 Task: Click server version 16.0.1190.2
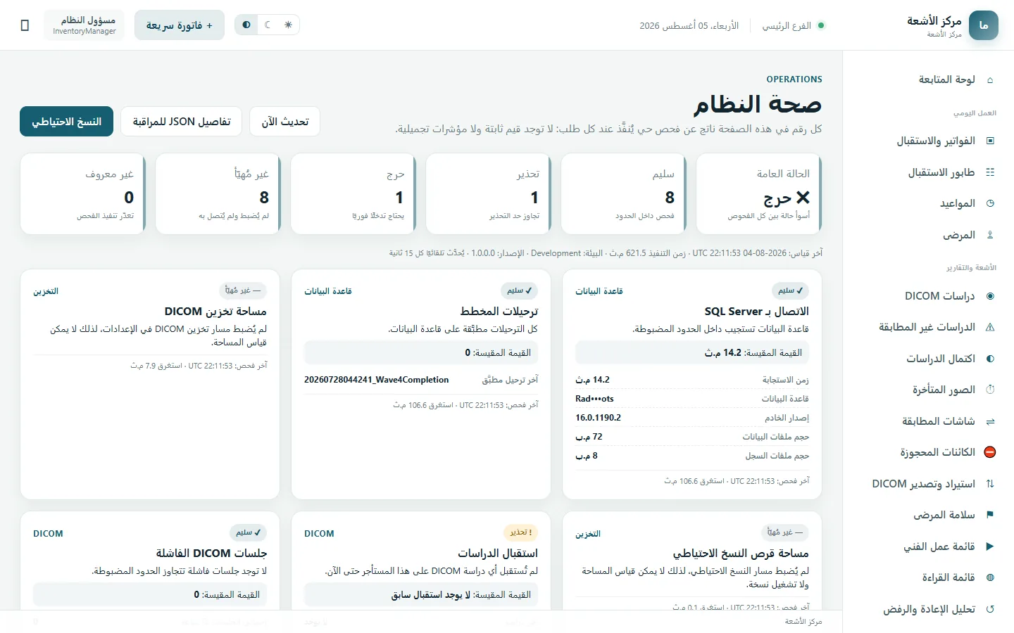pos(598,418)
